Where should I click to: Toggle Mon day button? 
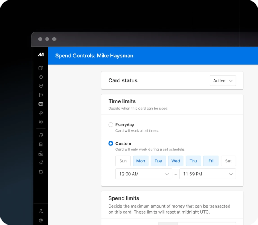(x=141, y=161)
